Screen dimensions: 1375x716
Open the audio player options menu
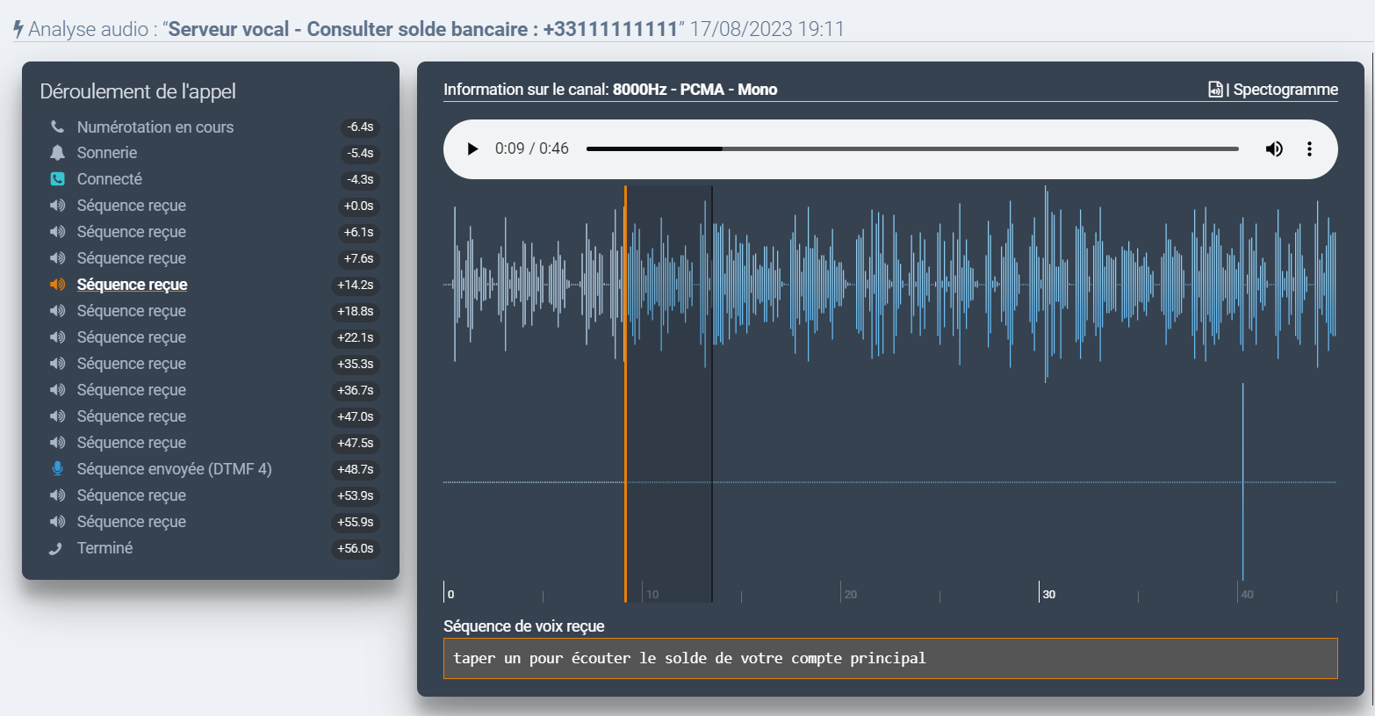1309,148
